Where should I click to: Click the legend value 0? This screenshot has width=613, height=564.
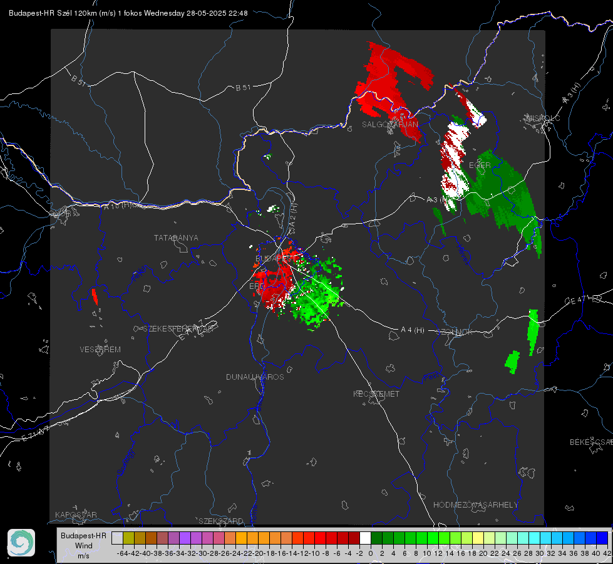(x=371, y=553)
